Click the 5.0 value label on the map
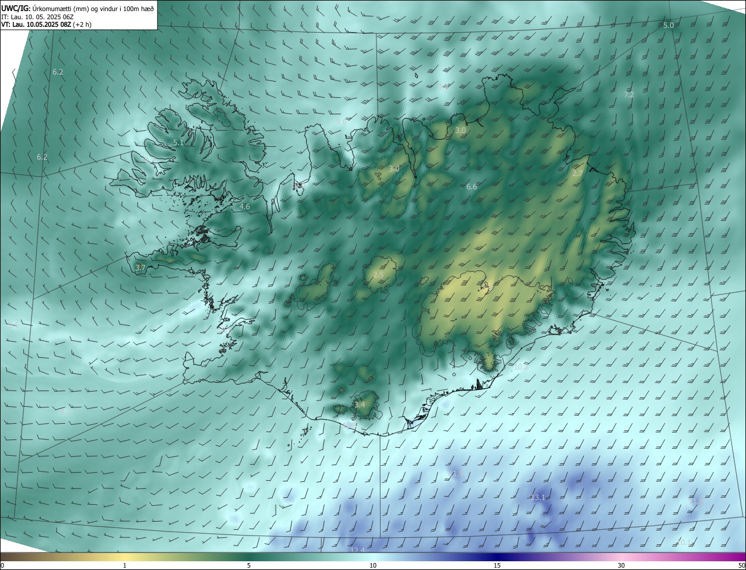 [x=668, y=26]
